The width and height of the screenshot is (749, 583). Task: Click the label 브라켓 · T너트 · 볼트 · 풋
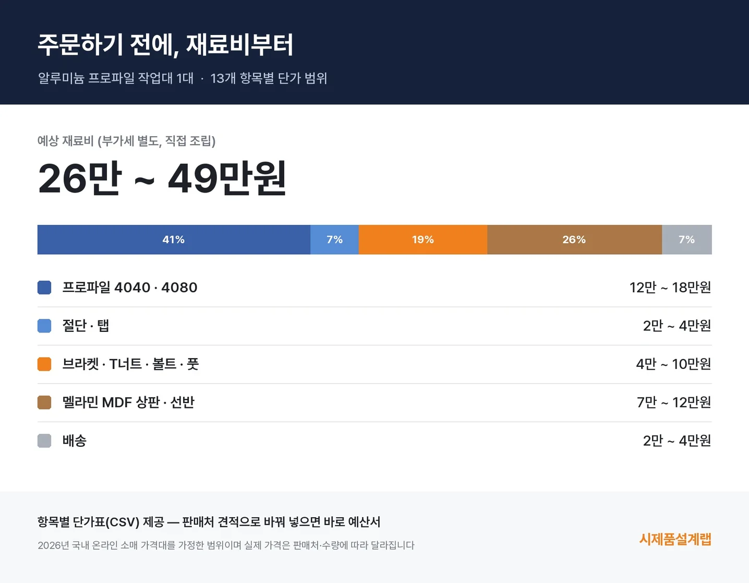click(130, 364)
